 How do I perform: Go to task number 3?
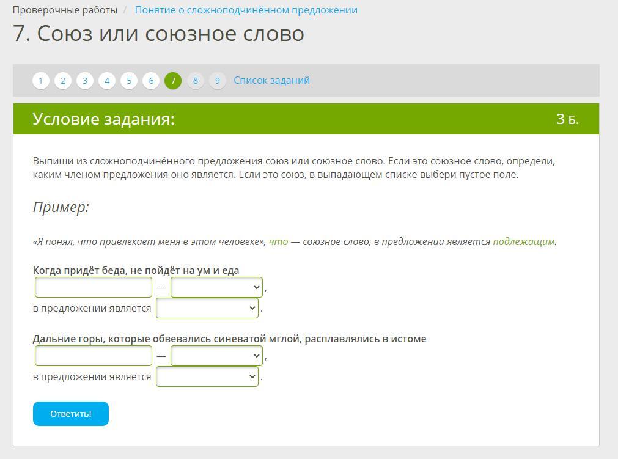coord(85,81)
